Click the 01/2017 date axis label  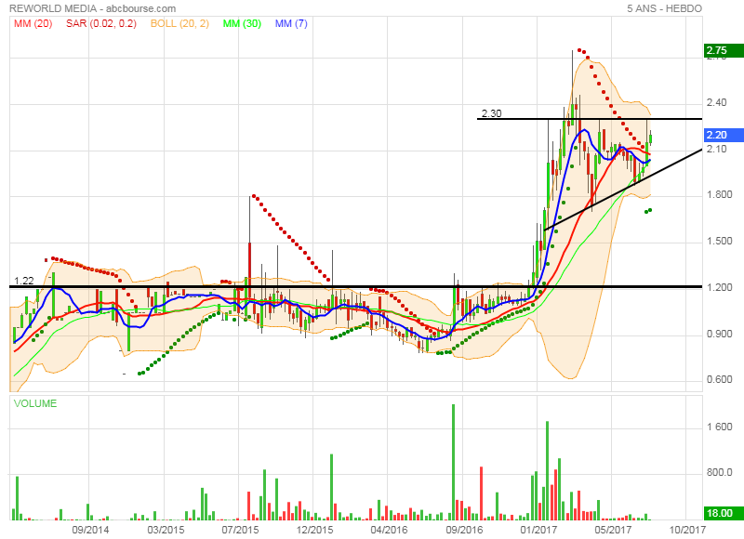pos(538,530)
